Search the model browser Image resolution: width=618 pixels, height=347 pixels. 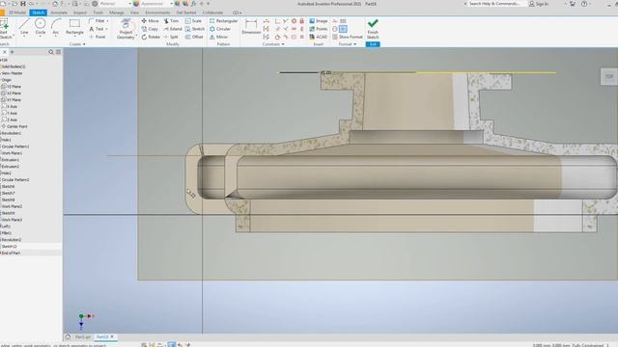51,52
